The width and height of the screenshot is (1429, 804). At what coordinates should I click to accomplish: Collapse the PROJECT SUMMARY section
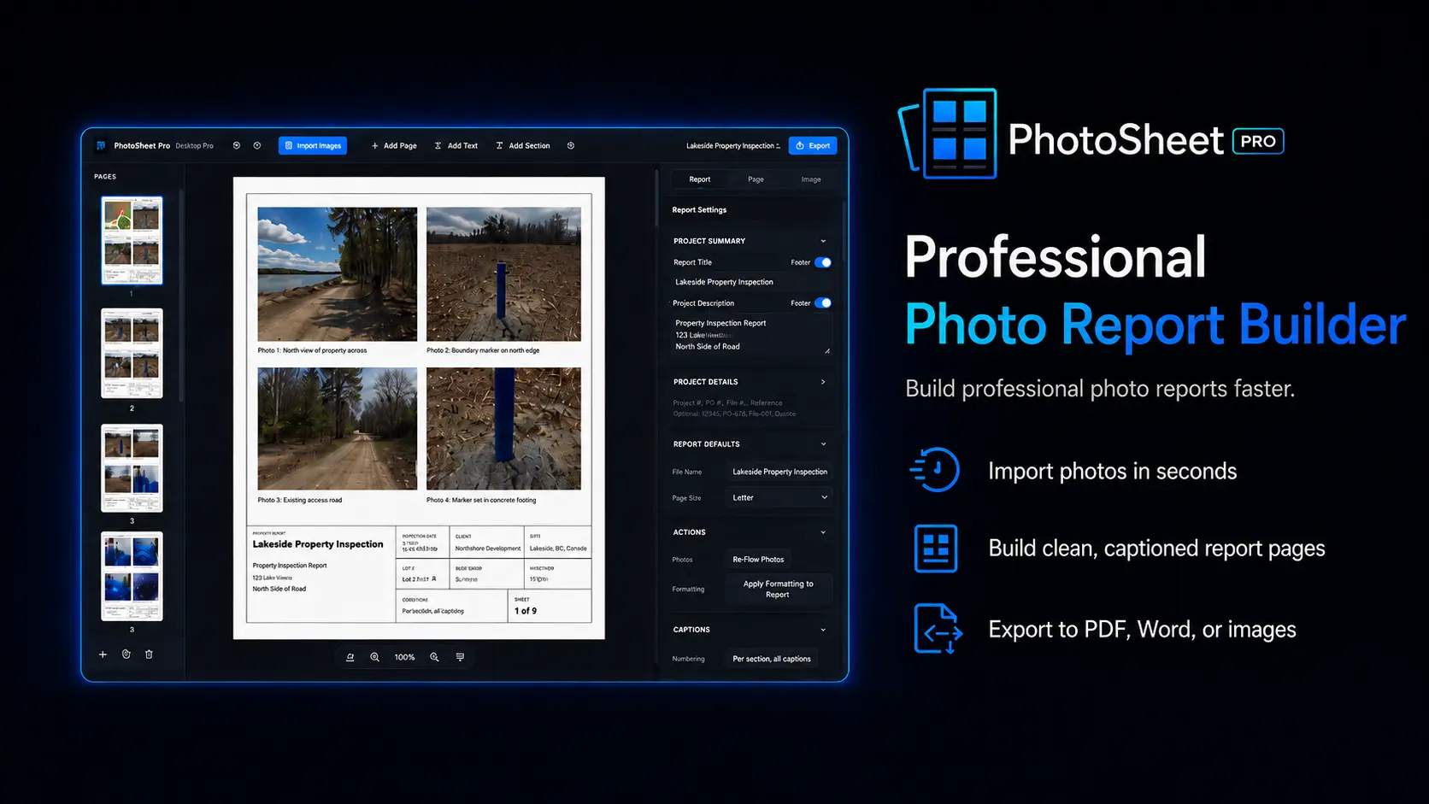point(823,241)
